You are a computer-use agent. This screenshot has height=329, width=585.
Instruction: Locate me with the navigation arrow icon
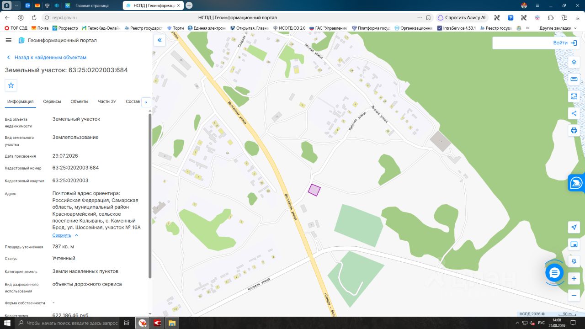(574, 227)
